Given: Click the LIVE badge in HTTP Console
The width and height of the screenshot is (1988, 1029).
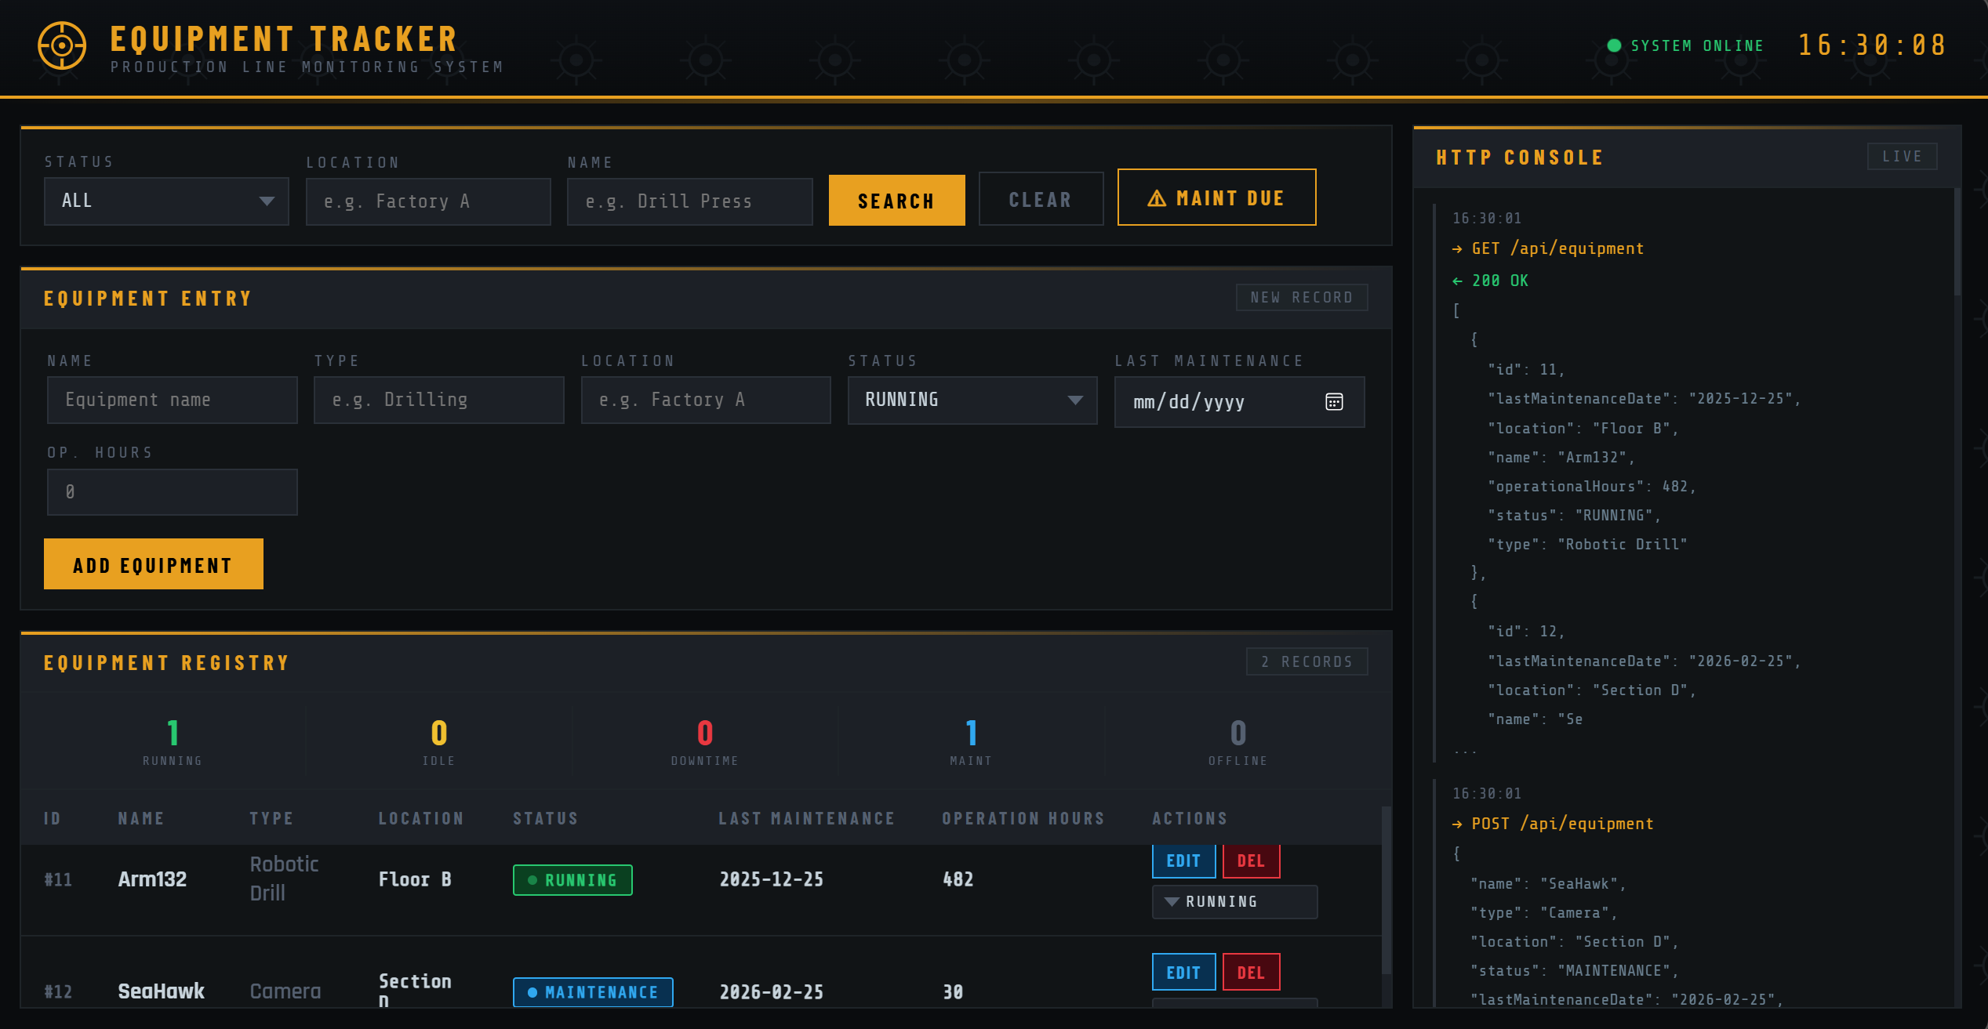Looking at the screenshot, I should [x=1902, y=157].
